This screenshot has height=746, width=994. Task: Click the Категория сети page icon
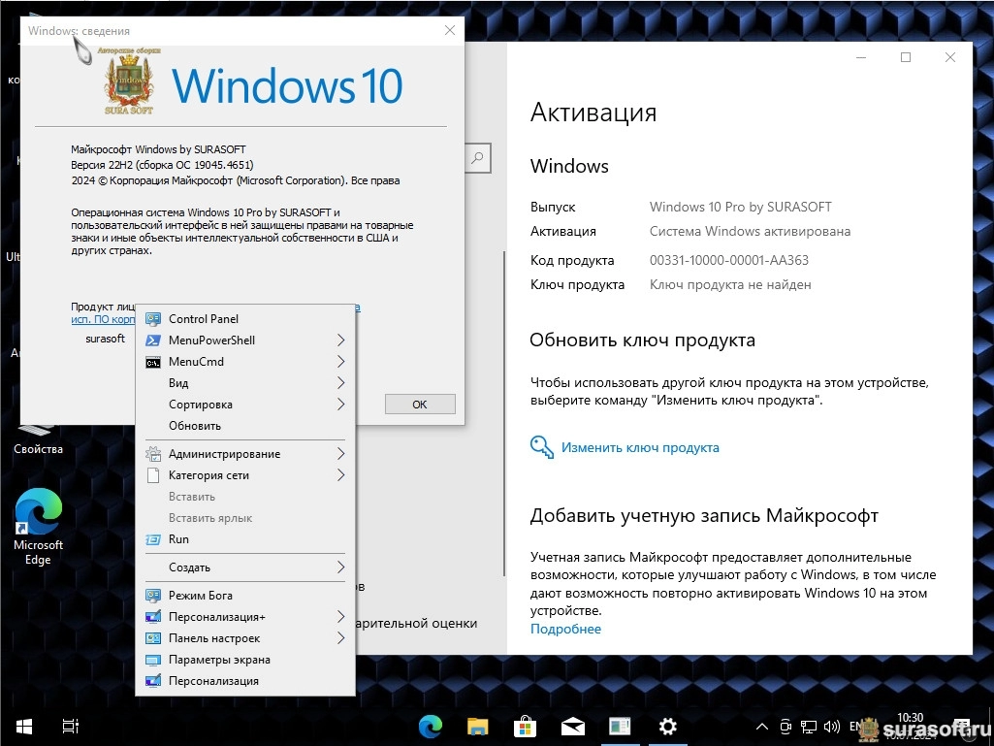click(x=153, y=475)
